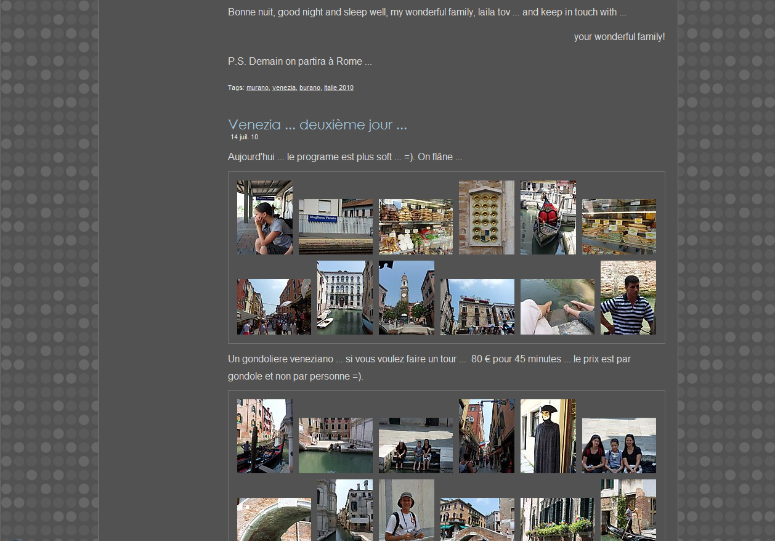View the three women sitting together photo
Image resolution: width=775 pixels, height=541 pixels.
coord(619,445)
